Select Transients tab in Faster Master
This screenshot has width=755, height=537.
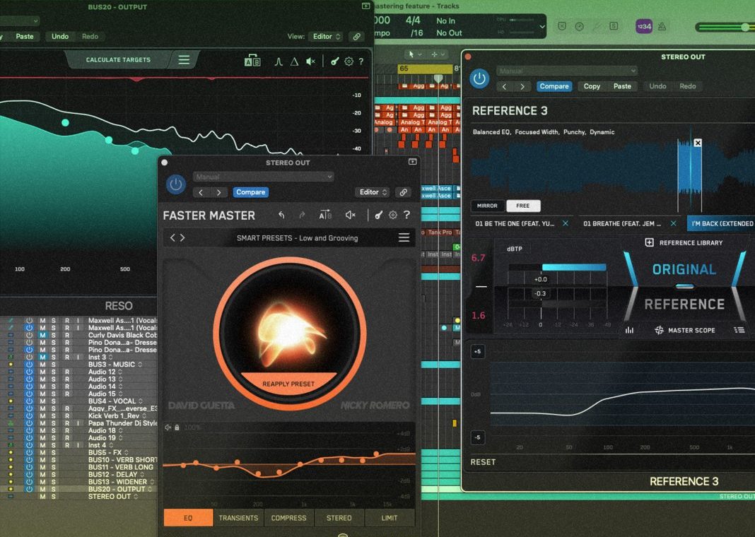click(238, 518)
